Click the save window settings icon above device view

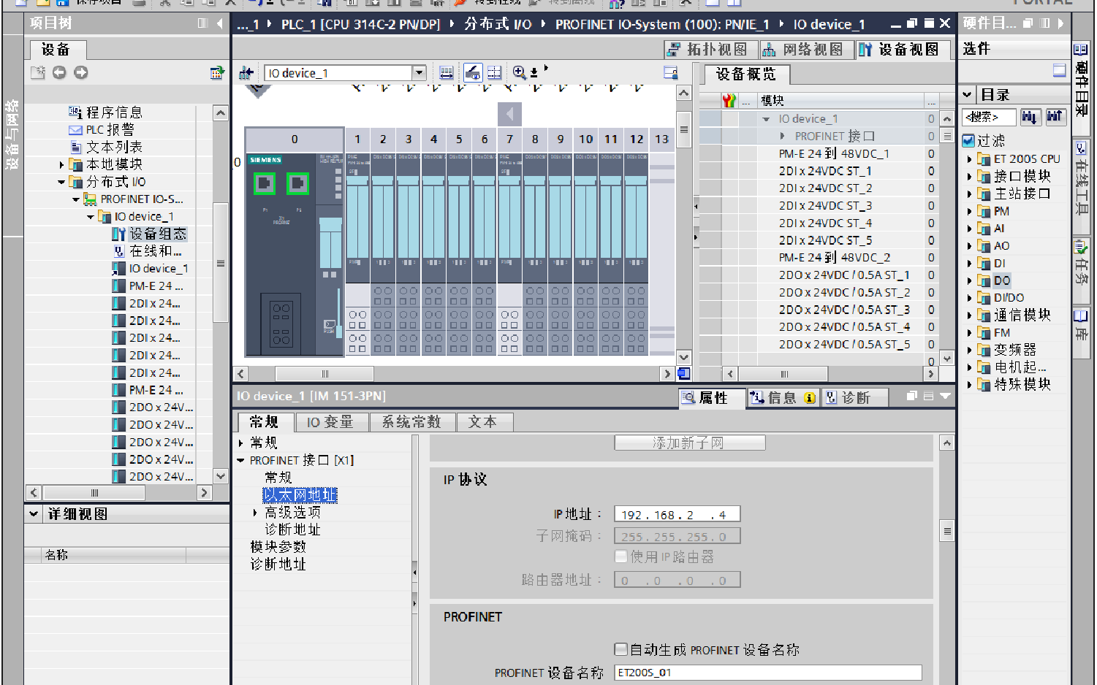click(670, 73)
